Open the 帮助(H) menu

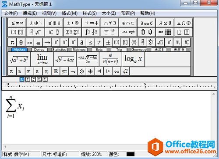point(148,14)
